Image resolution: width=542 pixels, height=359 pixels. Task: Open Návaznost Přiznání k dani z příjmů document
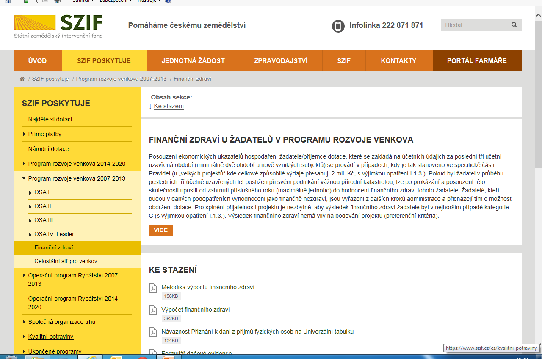257,332
